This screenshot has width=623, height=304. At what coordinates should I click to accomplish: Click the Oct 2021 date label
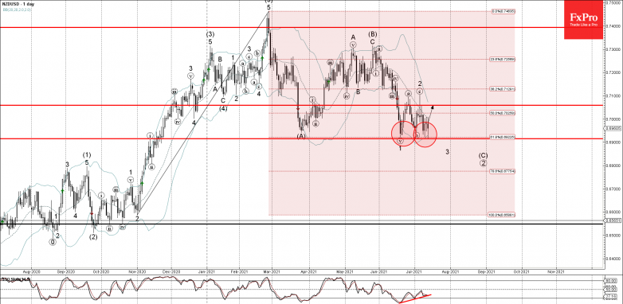pos(520,272)
